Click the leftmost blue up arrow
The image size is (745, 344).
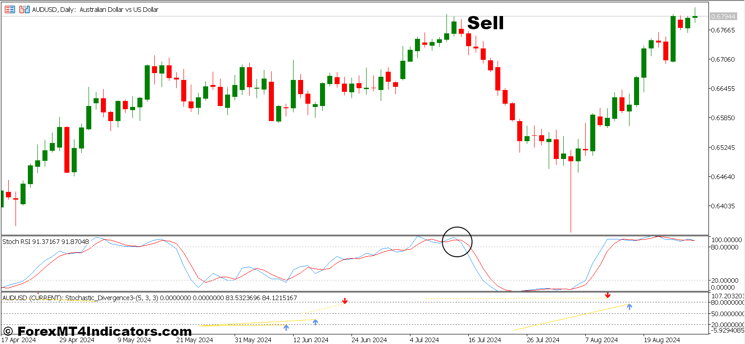(286, 328)
